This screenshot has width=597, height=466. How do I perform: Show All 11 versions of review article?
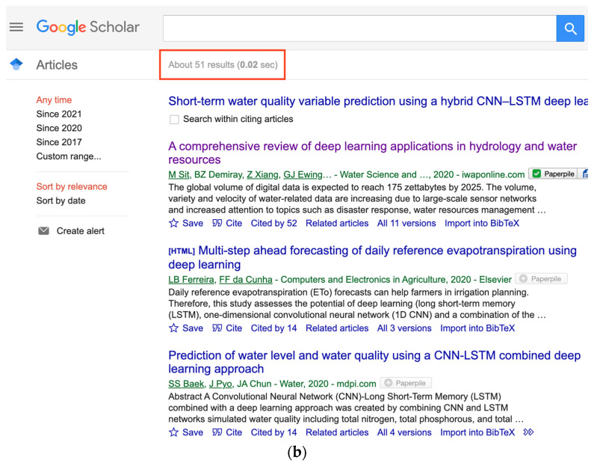click(406, 223)
